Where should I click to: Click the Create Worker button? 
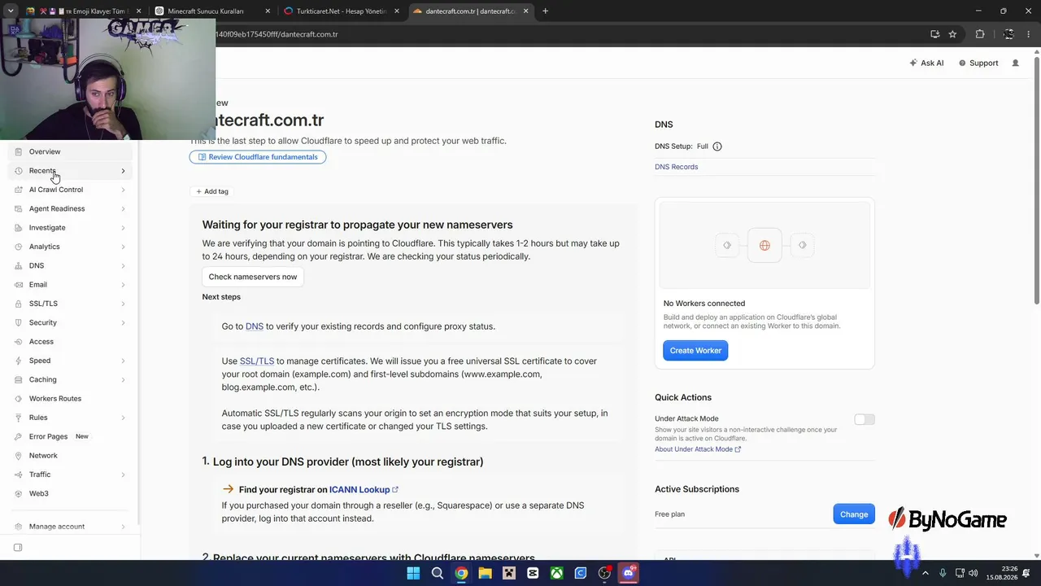[695, 351]
